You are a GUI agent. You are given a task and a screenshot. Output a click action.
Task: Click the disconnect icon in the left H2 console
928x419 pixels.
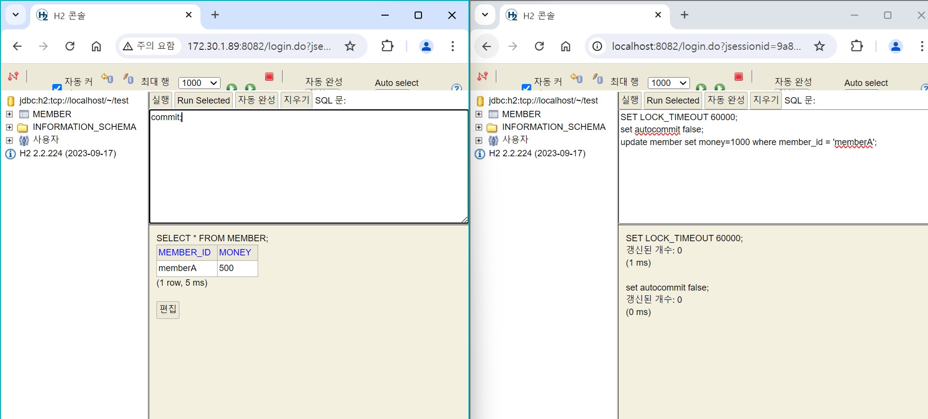[13, 76]
